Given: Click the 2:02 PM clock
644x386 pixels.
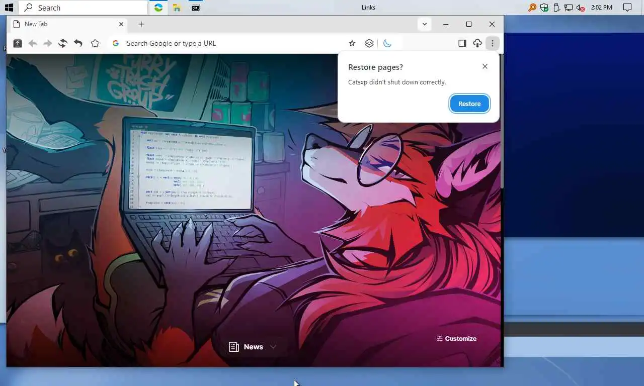Looking at the screenshot, I should [x=602, y=8].
